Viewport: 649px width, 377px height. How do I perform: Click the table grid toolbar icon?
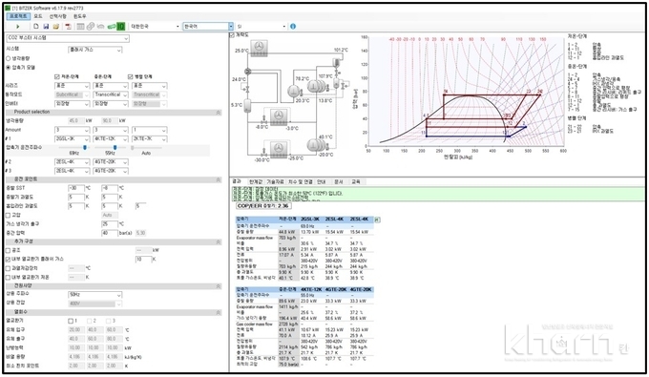click(80, 27)
